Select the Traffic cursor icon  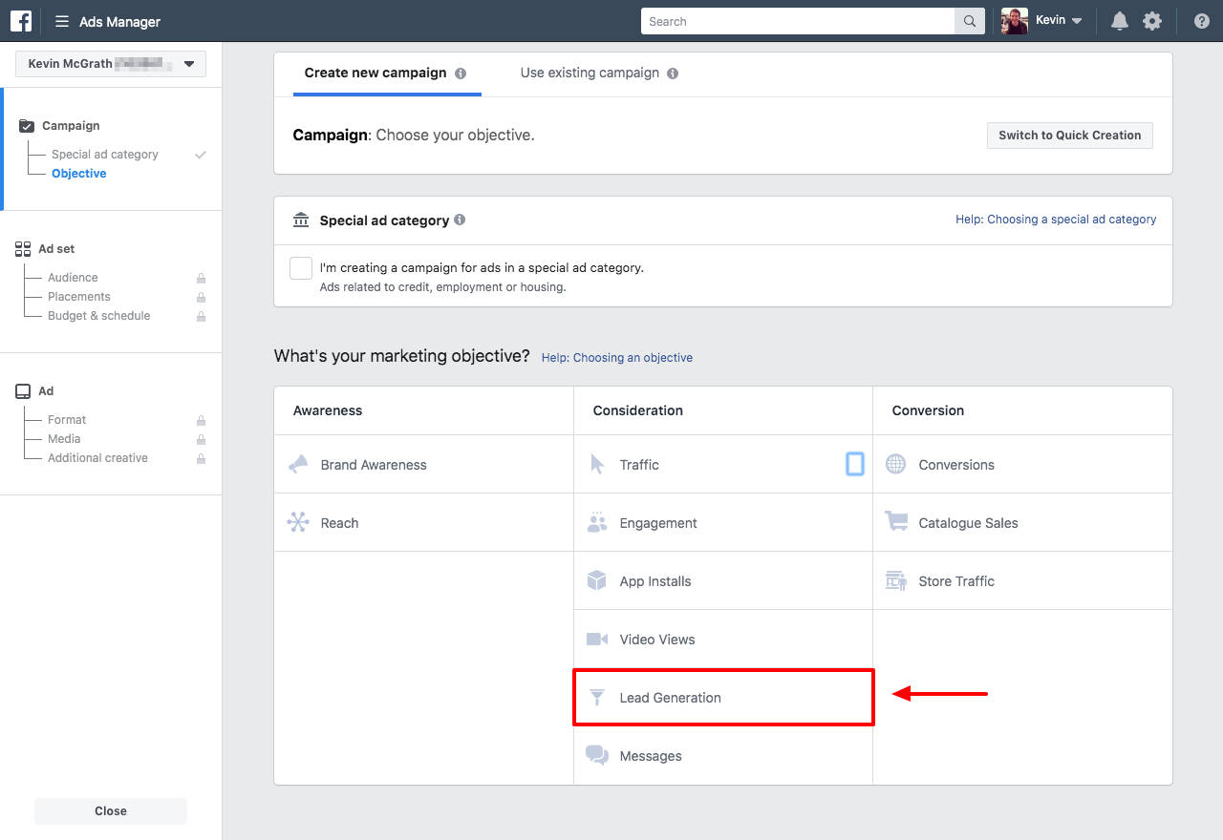pyautogui.click(x=597, y=464)
